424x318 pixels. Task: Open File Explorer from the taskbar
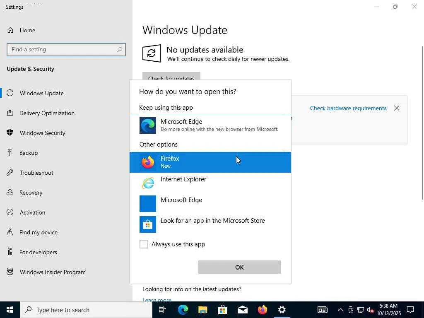pyautogui.click(x=202, y=310)
